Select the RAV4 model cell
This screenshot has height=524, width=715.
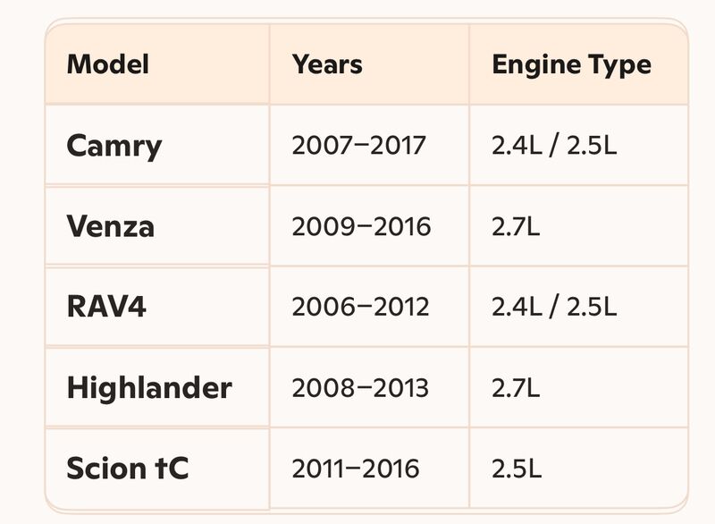coord(106,307)
